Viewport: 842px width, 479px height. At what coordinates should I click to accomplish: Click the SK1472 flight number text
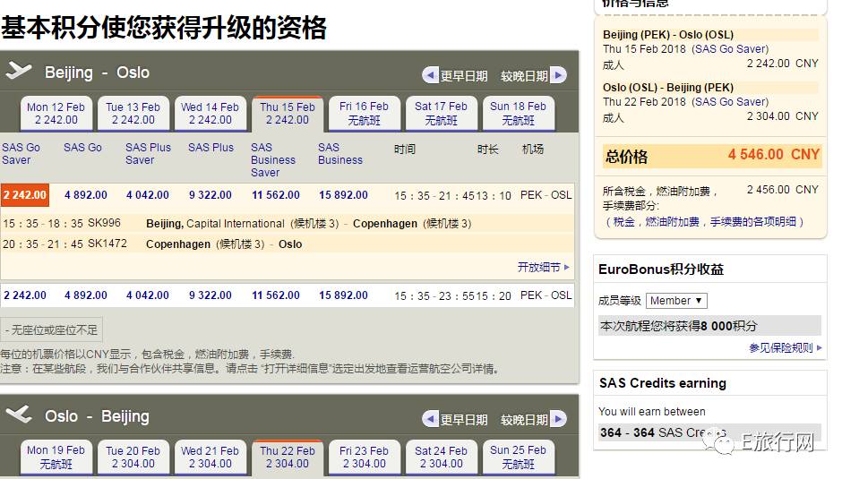(x=107, y=244)
